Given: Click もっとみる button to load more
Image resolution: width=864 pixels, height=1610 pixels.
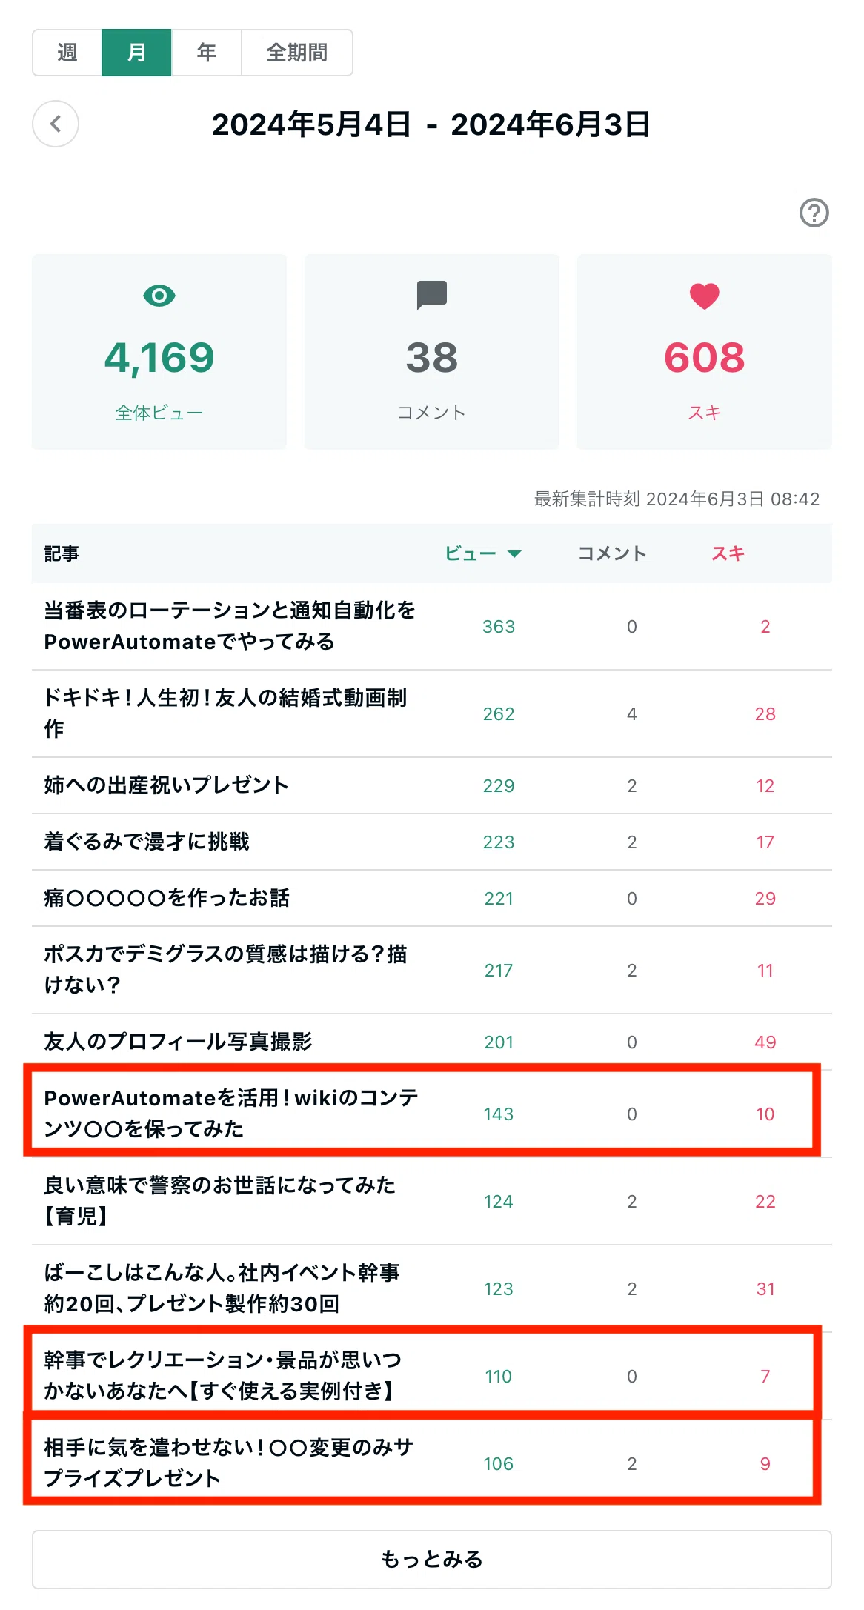Looking at the screenshot, I should pyautogui.click(x=431, y=1559).
